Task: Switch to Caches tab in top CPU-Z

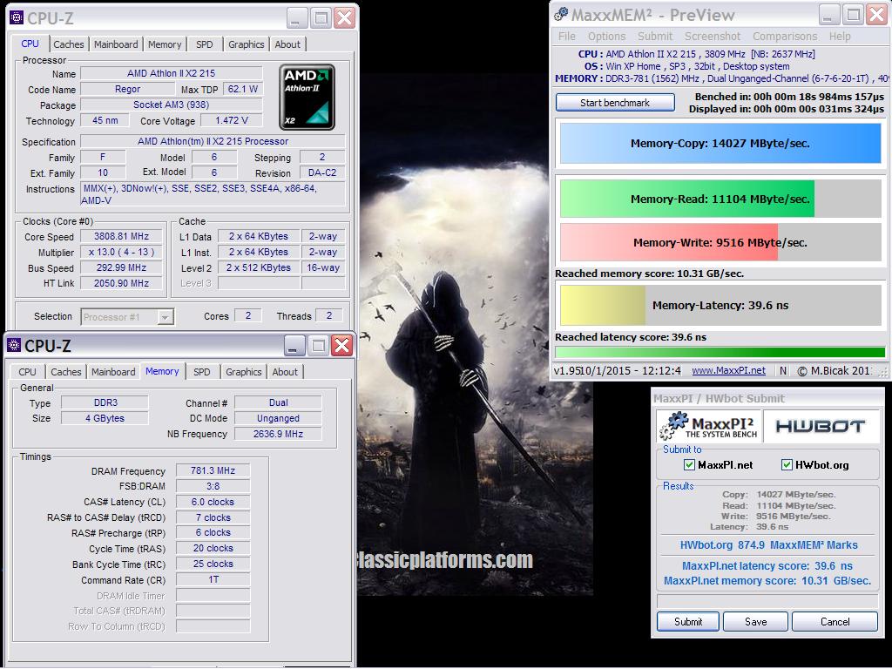Action: pyautogui.click(x=69, y=44)
